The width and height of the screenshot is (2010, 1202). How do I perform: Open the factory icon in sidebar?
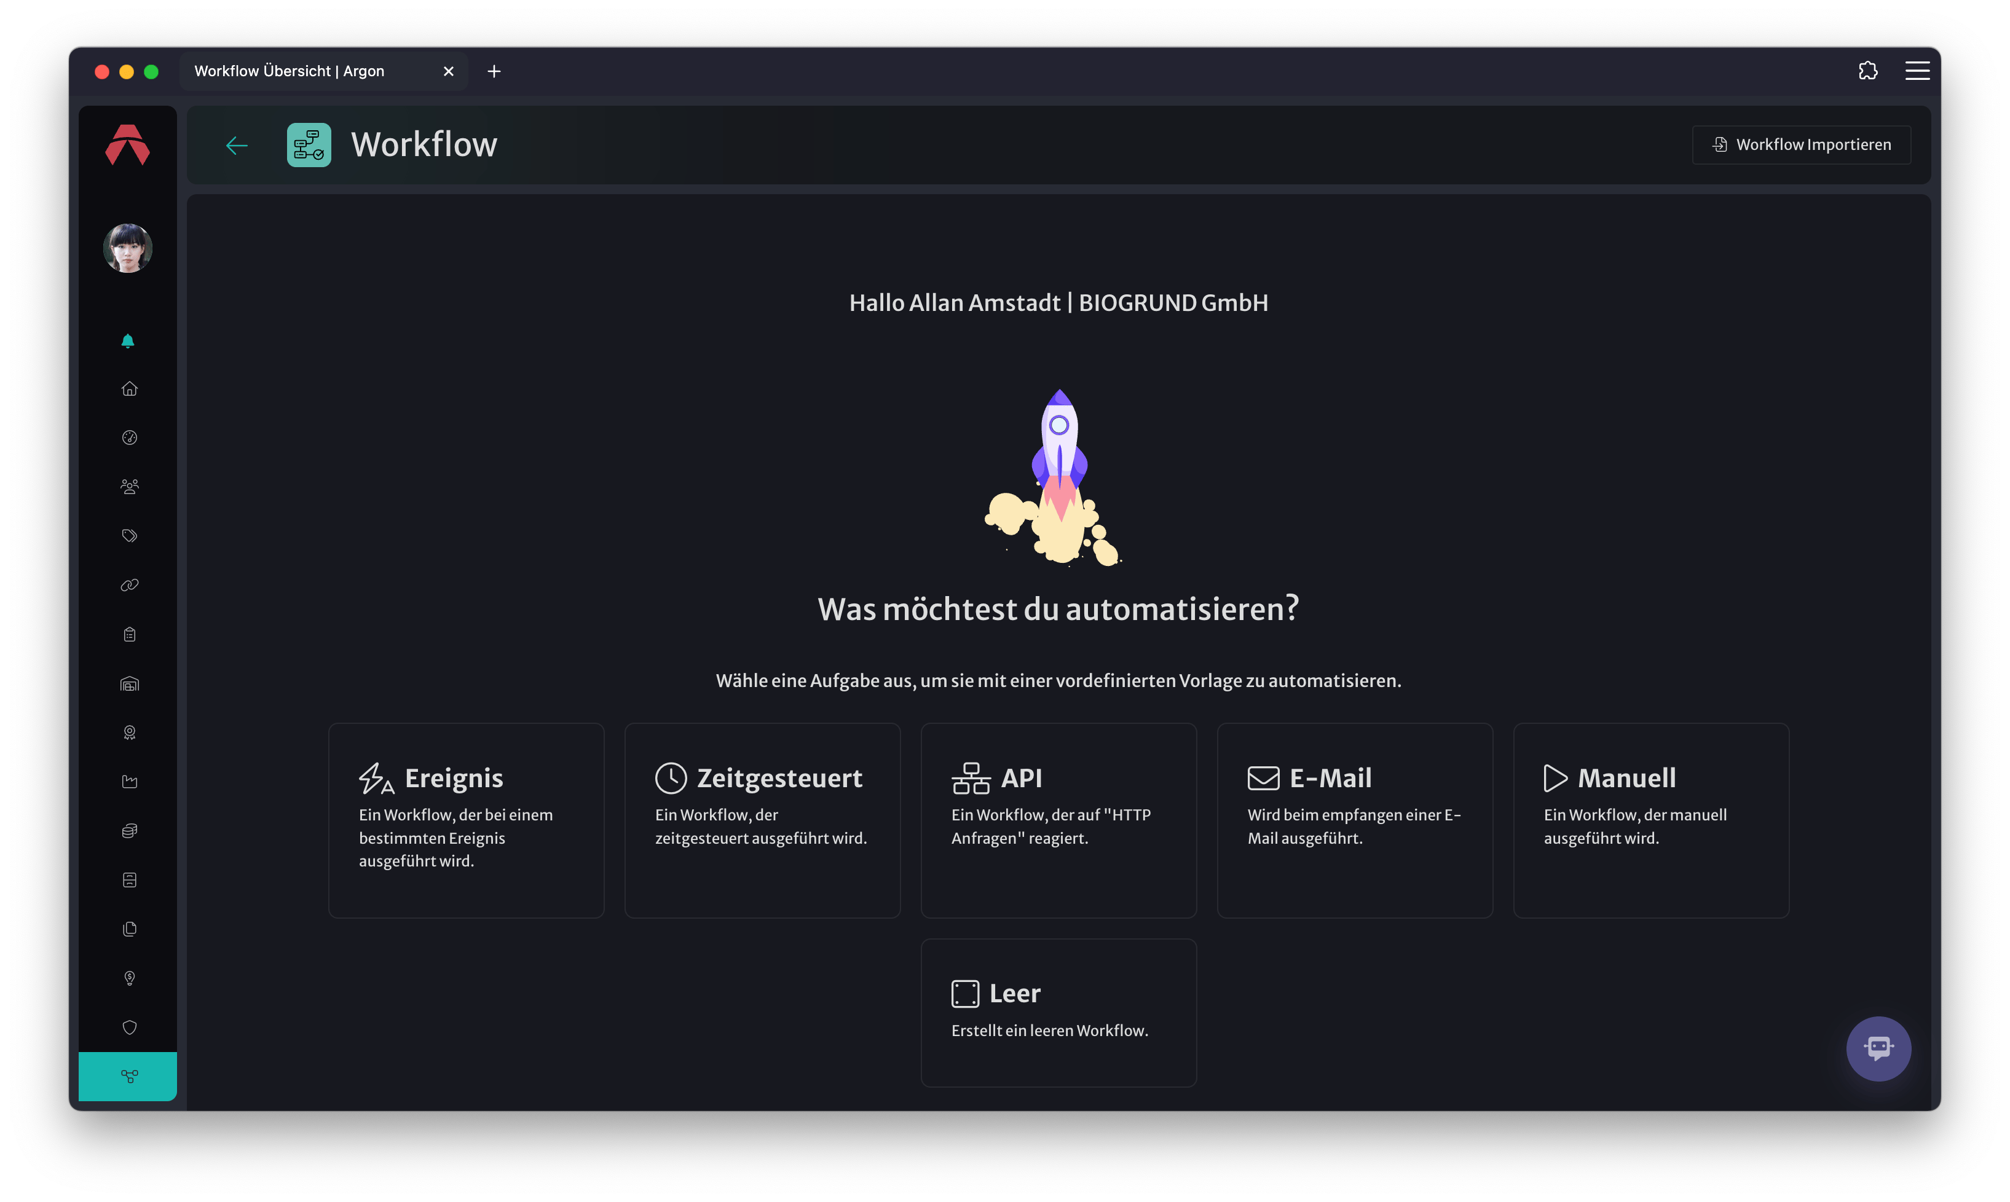[x=129, y=782]
